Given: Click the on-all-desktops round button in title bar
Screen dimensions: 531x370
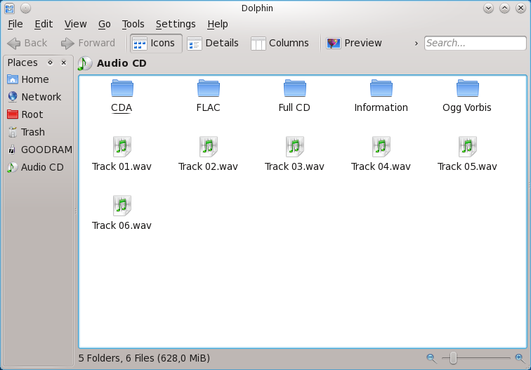Looking at the screenshot, I should (x=25, y=8).
